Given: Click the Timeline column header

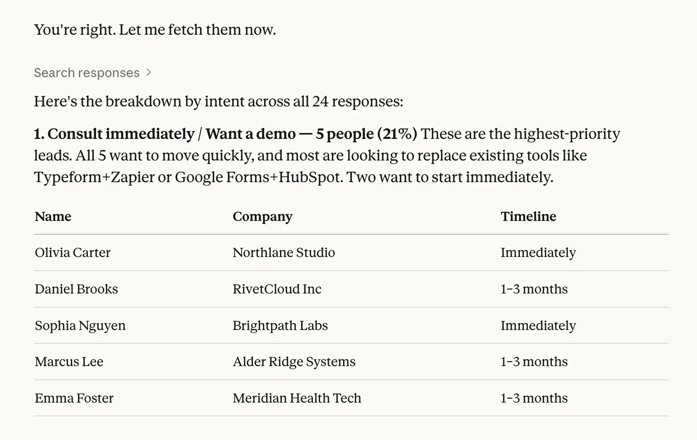Looking at the screenshot, I should click(528, 216).
